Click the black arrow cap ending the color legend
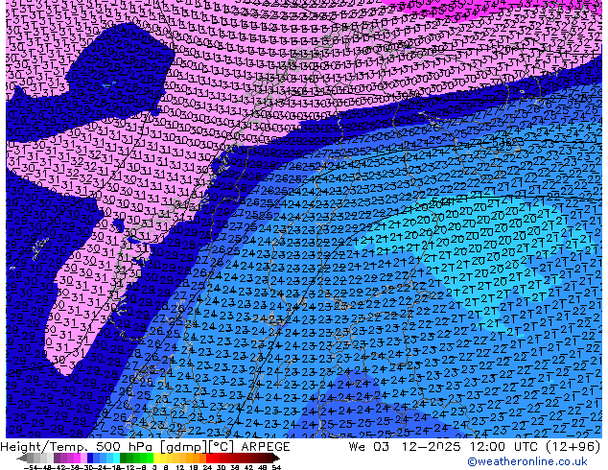This screenshot has height=470, width=608. 277,458
